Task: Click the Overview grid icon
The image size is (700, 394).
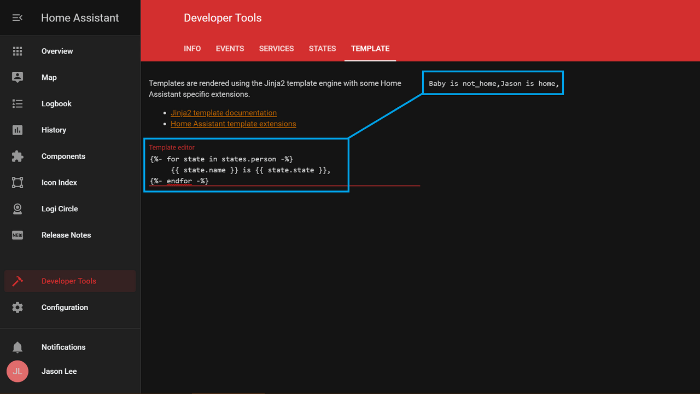Action: [x=17, y=51]
